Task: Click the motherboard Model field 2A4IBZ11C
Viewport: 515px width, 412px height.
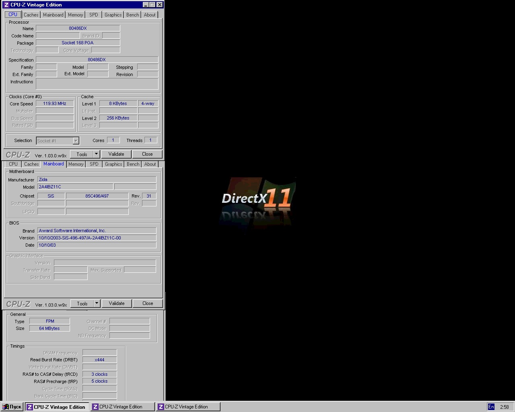Action: tap(75, 187)
